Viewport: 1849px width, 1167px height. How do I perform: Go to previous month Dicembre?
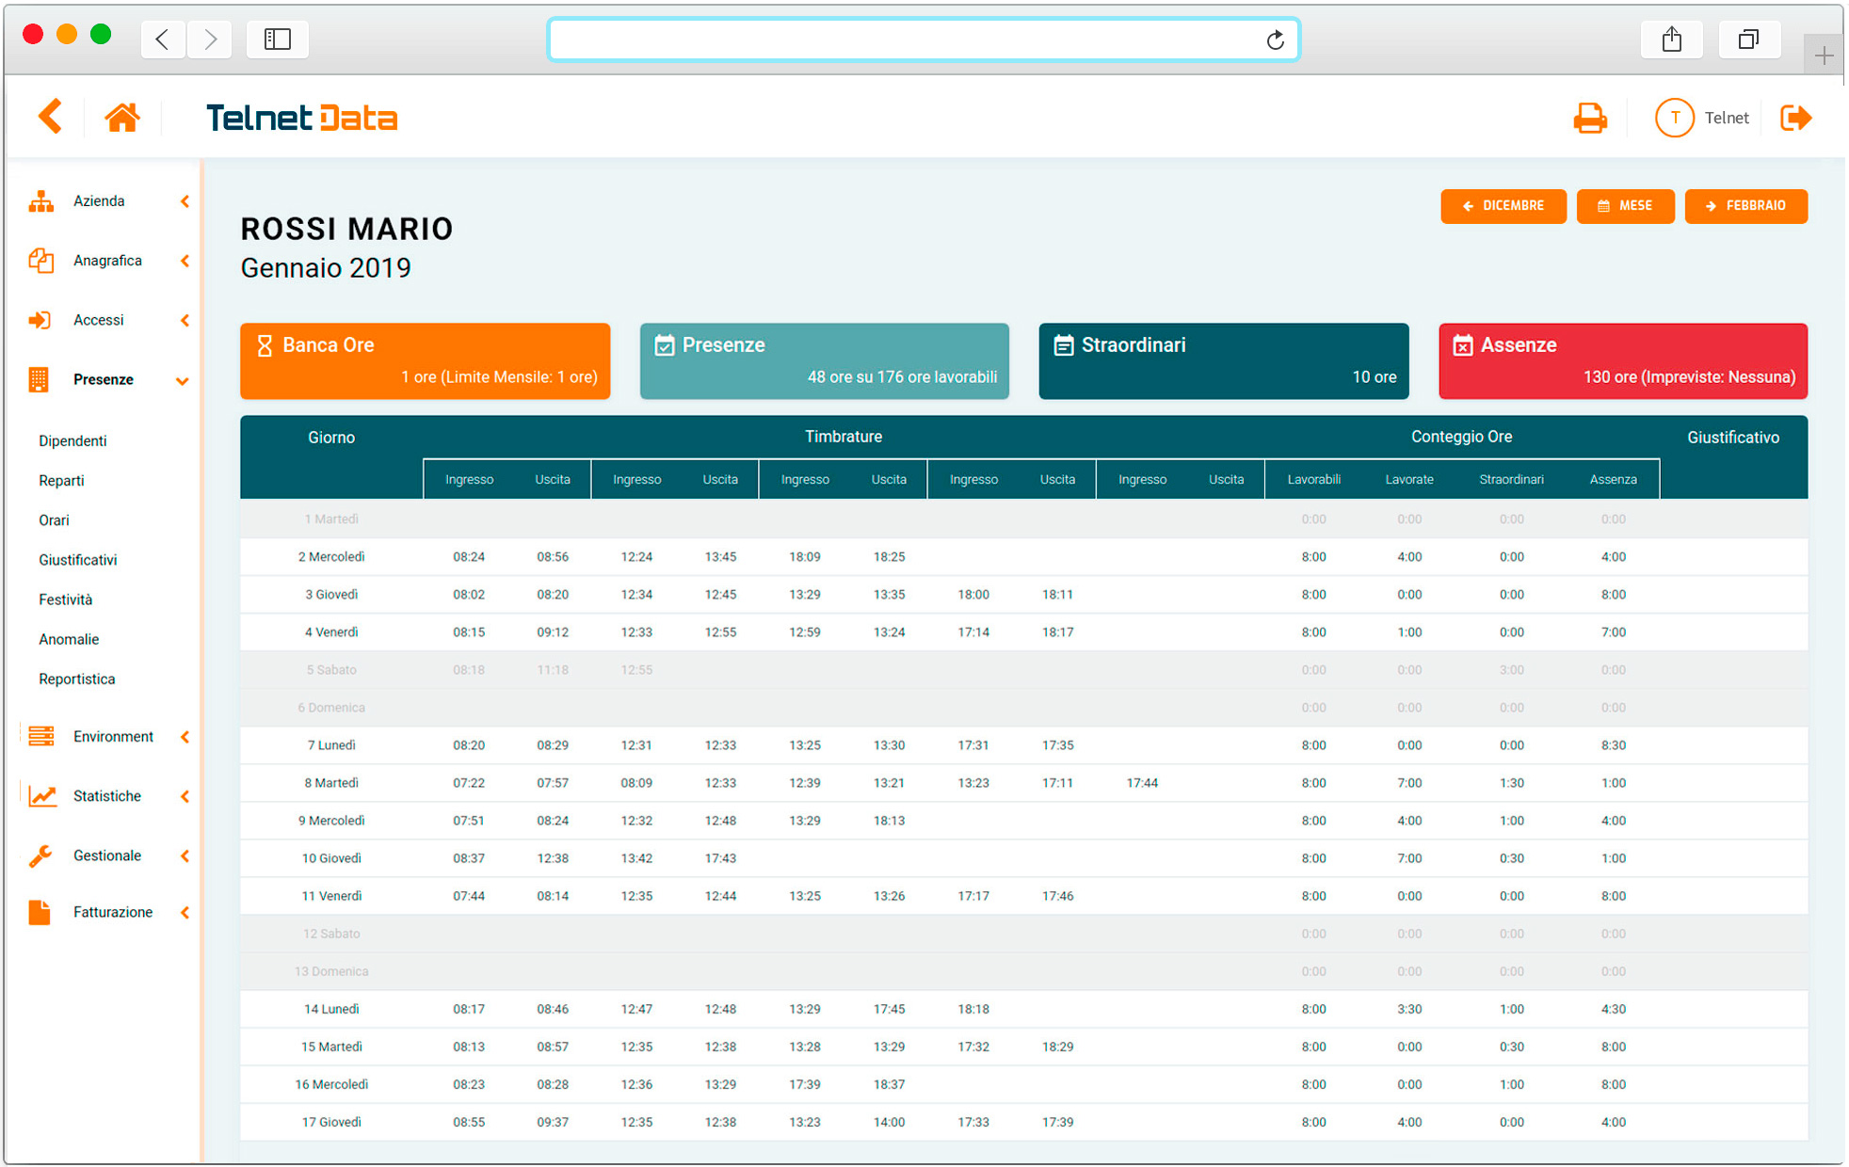click(x=1503, y=206)
